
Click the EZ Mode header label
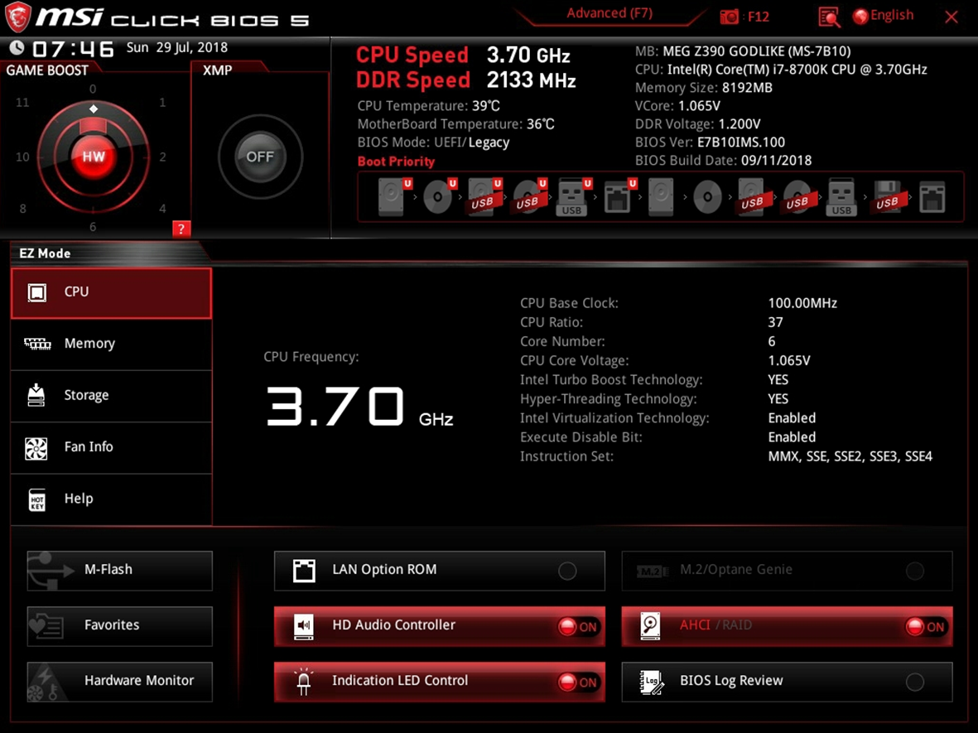(x=45, y=253)
